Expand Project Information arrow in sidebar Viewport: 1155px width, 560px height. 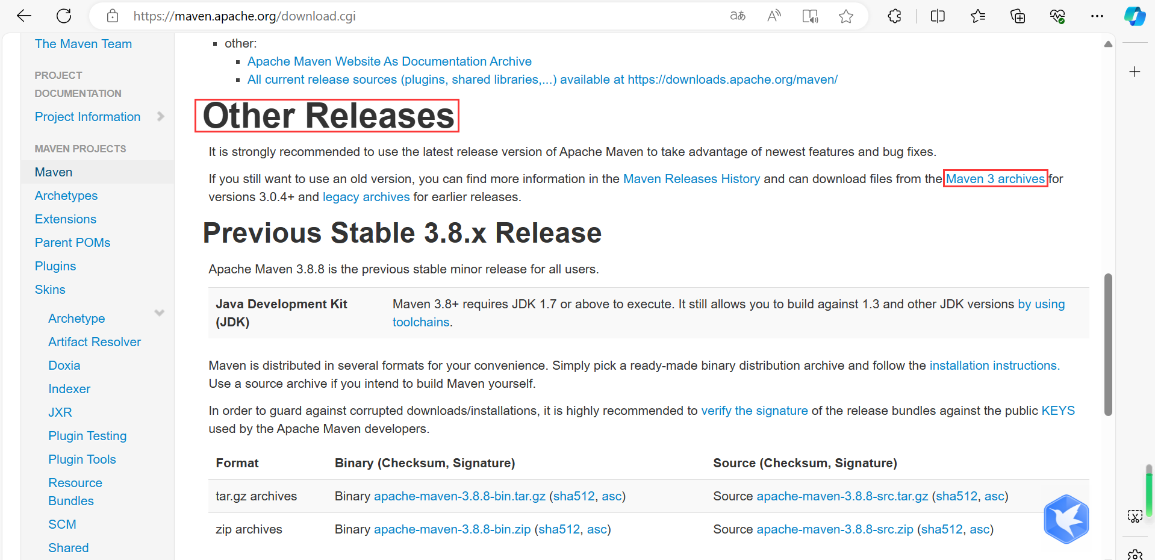pos(160,116)
